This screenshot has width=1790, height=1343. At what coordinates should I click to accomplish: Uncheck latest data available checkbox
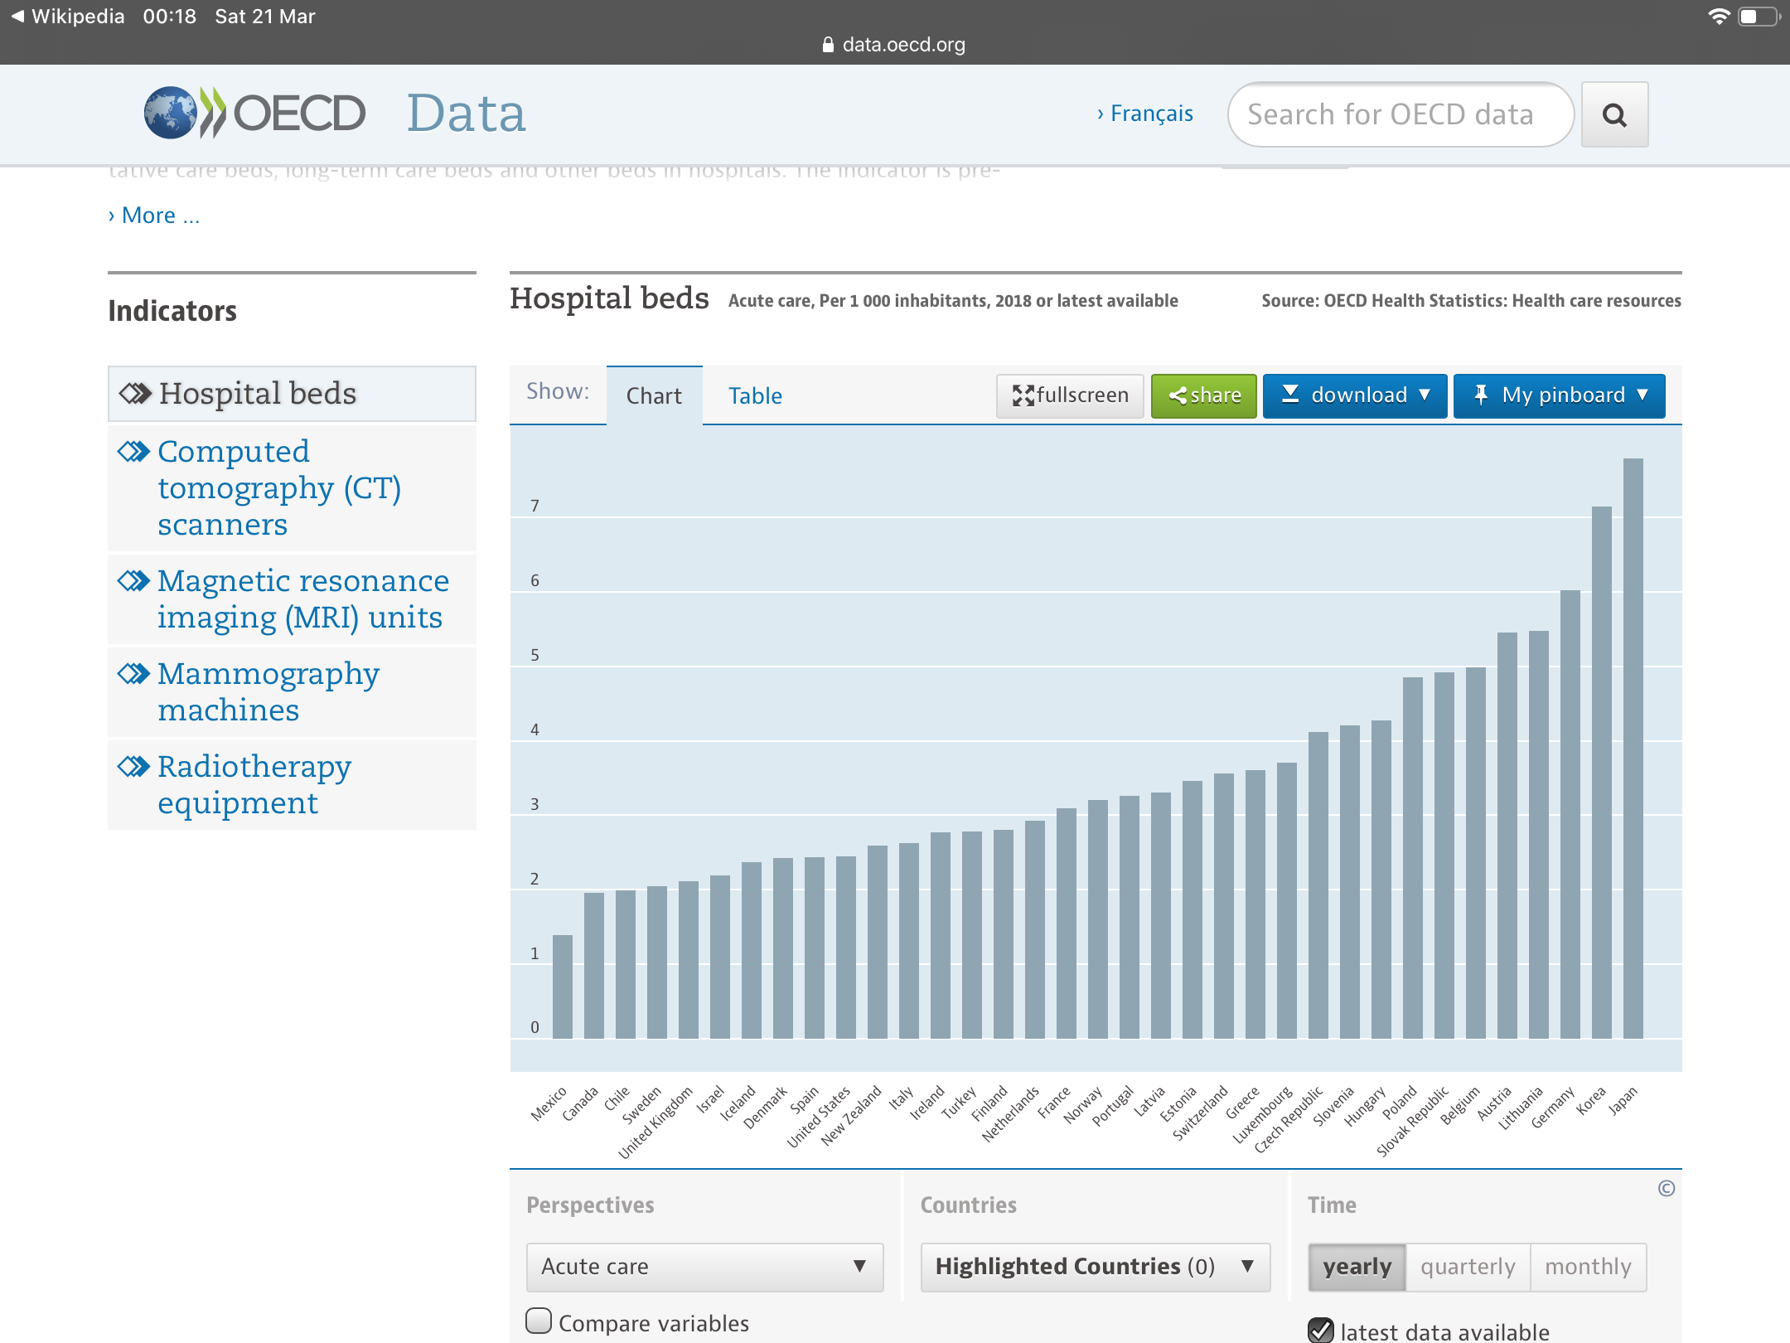tap(1321, 1330)
